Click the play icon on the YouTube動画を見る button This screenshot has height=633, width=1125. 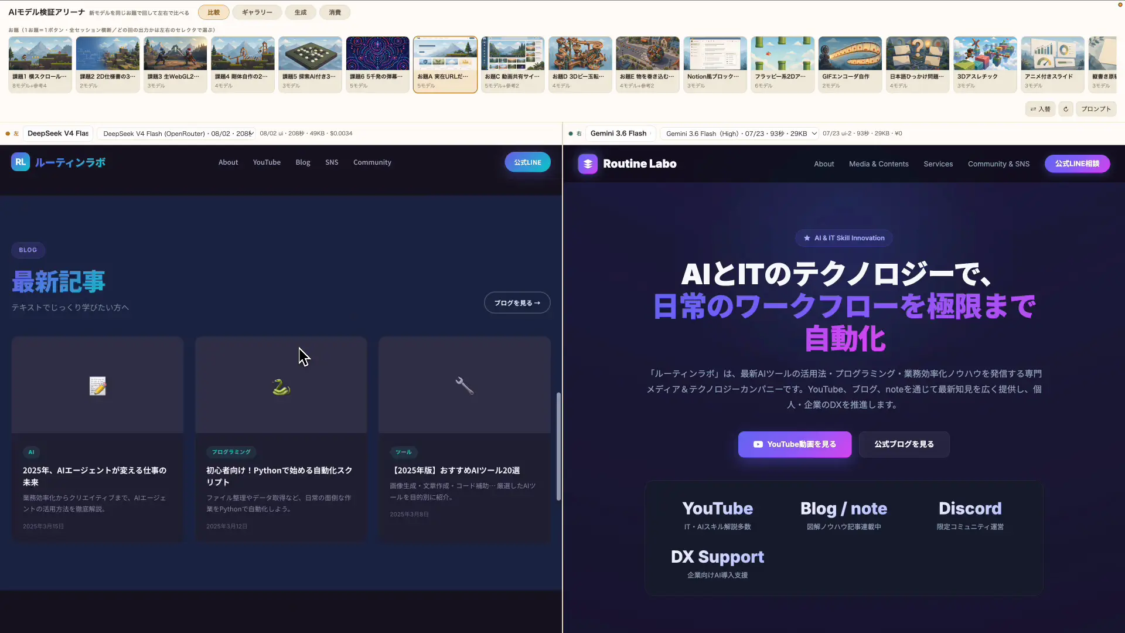tap(758, 444)
